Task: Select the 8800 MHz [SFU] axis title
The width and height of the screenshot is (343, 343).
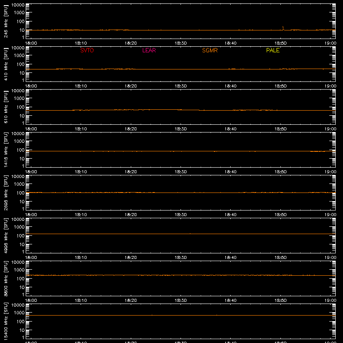Action: 6,278
